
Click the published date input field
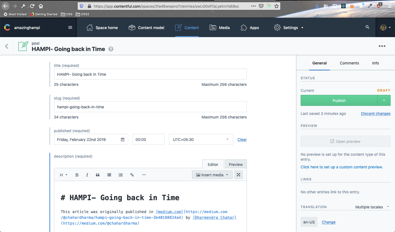coord(91,139)
